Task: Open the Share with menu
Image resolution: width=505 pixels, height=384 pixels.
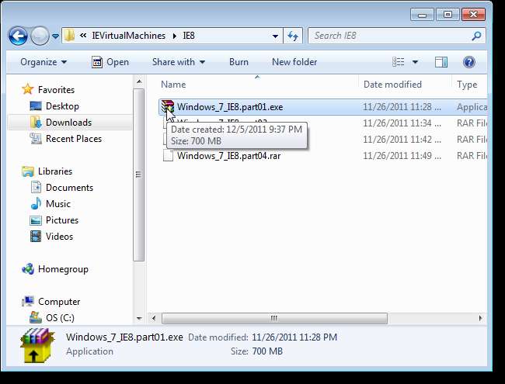Action: coord(179,62)
